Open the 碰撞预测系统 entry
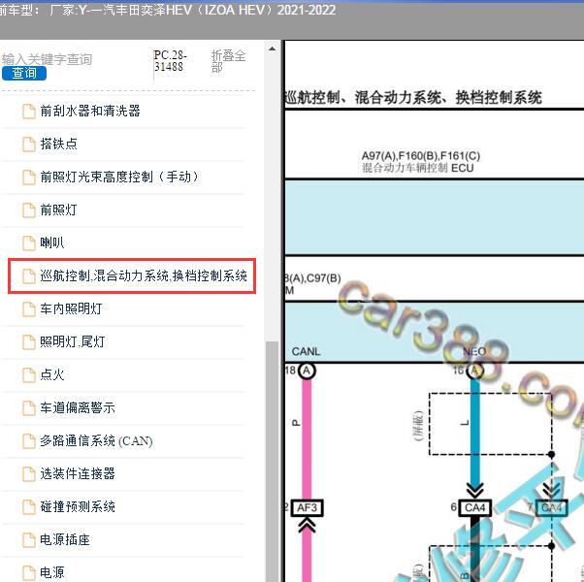This screenshot has height=582, width=584. point(78,506)
